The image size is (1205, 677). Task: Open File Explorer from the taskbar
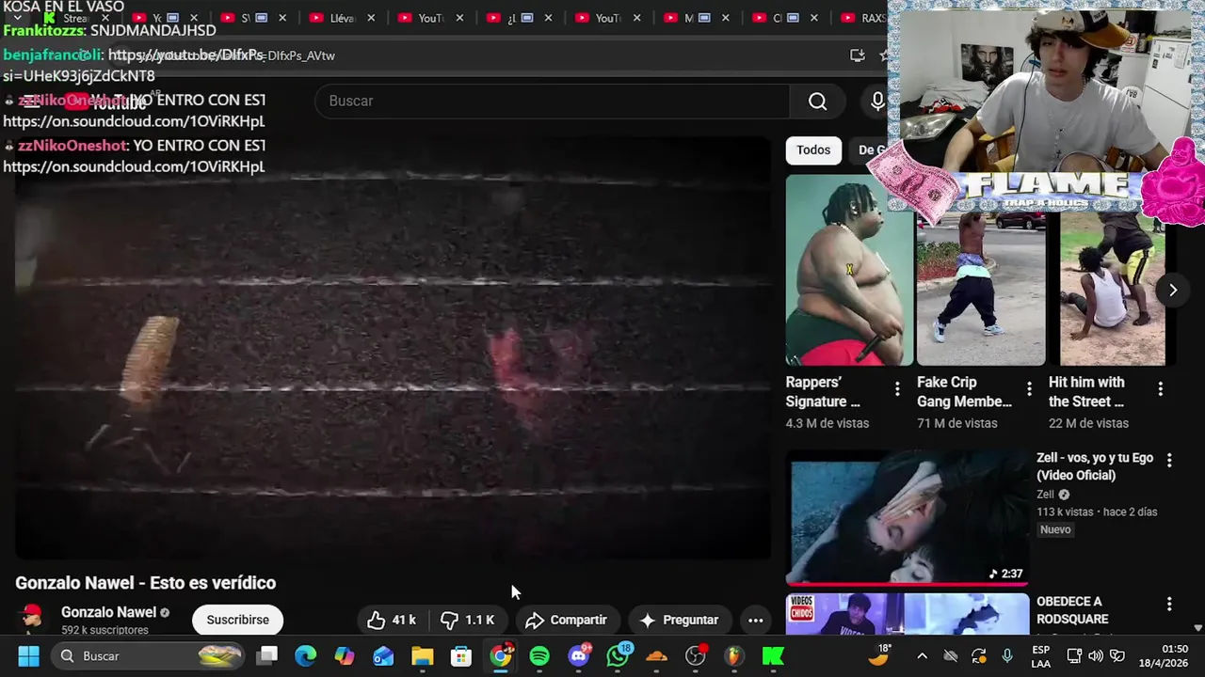tap(422, 655)
